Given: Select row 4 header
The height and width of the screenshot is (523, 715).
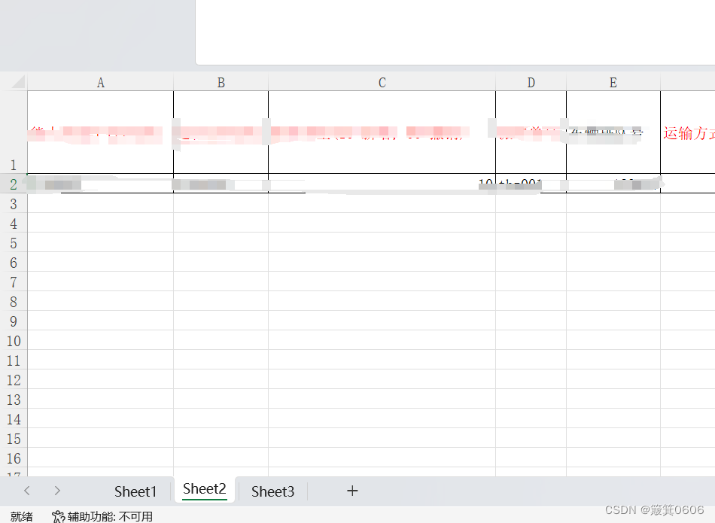Looking at the screenshot, I should coord(14,223).
